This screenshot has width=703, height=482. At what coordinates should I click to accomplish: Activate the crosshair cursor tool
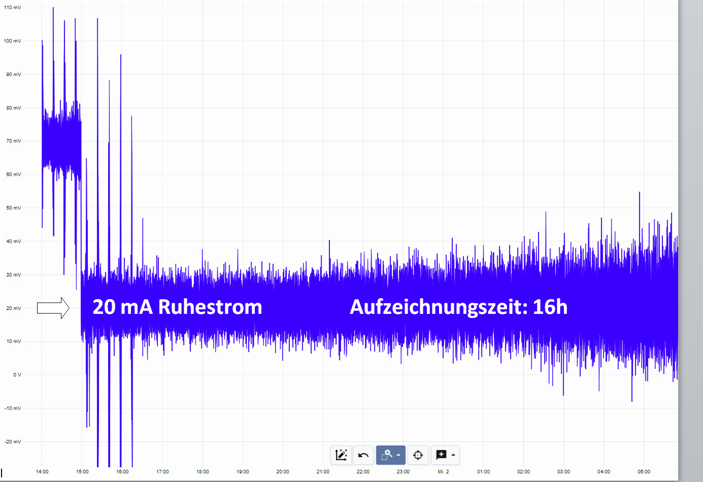(418, 455)
